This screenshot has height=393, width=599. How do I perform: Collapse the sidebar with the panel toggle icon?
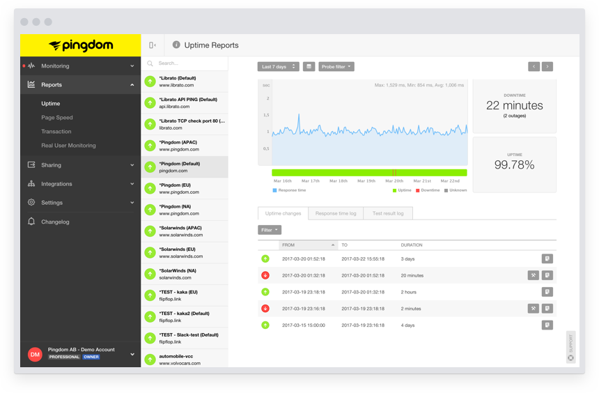tap(153, 45)
